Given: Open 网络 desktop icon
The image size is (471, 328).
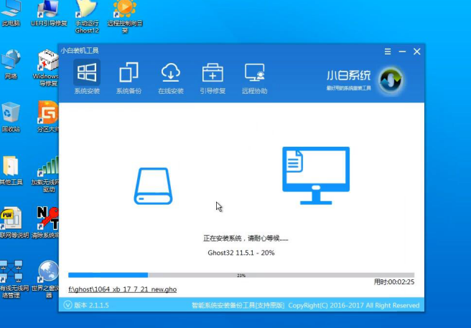Looking at the screenshot, I should 11,64.
